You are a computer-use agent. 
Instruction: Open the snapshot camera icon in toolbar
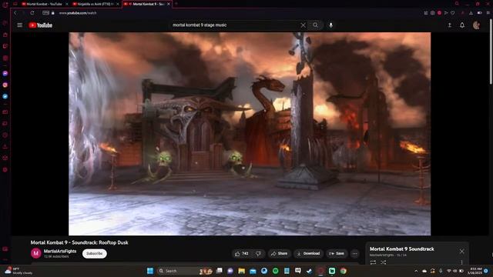point(433,13)
